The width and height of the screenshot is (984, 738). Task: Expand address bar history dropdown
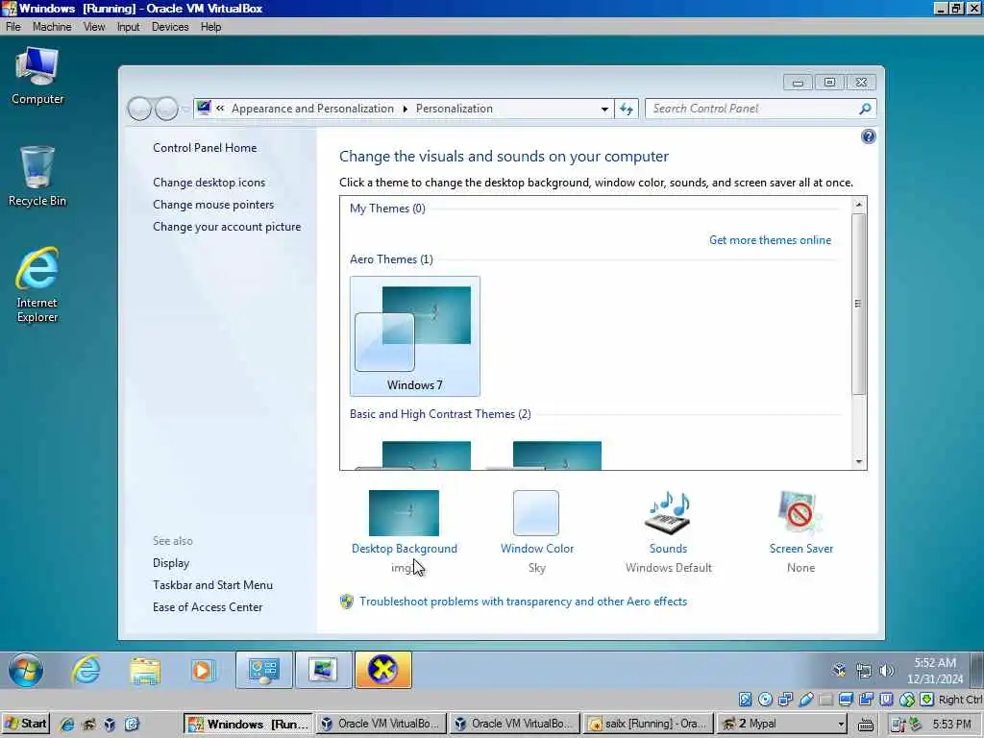(x=604, y=109)
